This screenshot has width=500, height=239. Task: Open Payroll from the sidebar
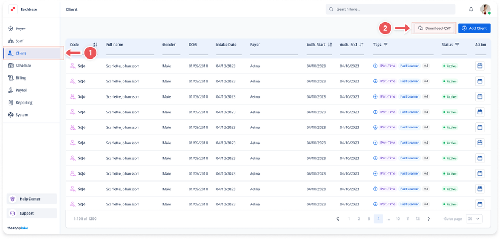click(22, 90)
